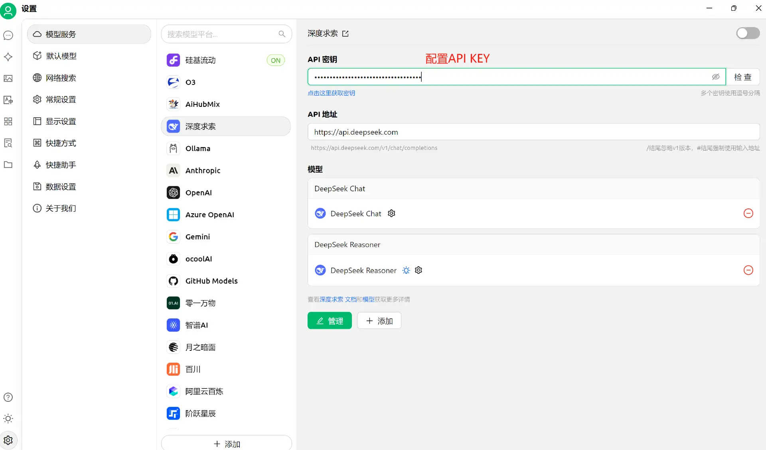Select the 智谱AI provider
The height and width of the screenshot is (450, 766).
[226, 325]
